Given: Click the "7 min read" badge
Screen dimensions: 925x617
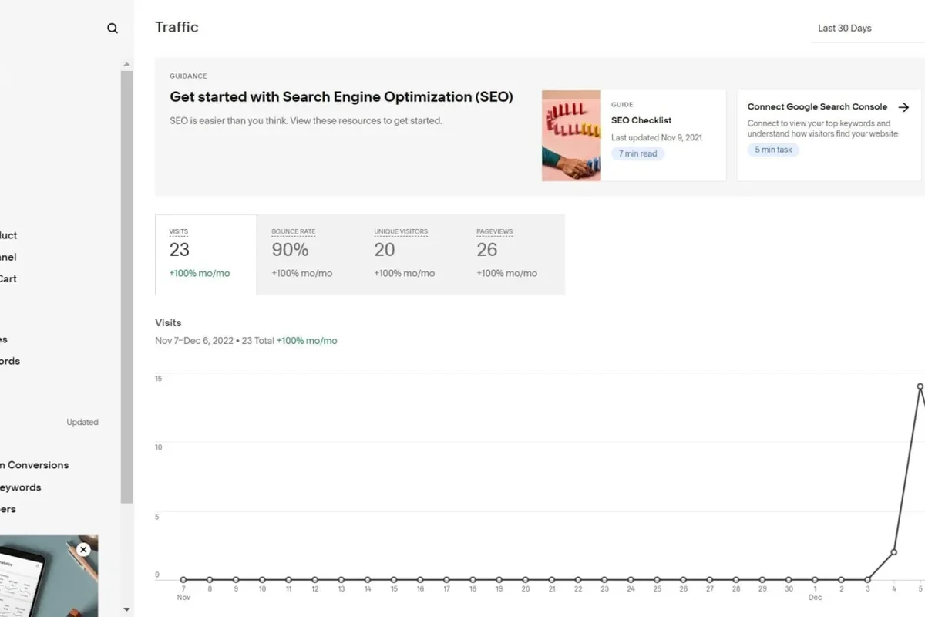Looking at the screenshot, I should pos(638,153).
